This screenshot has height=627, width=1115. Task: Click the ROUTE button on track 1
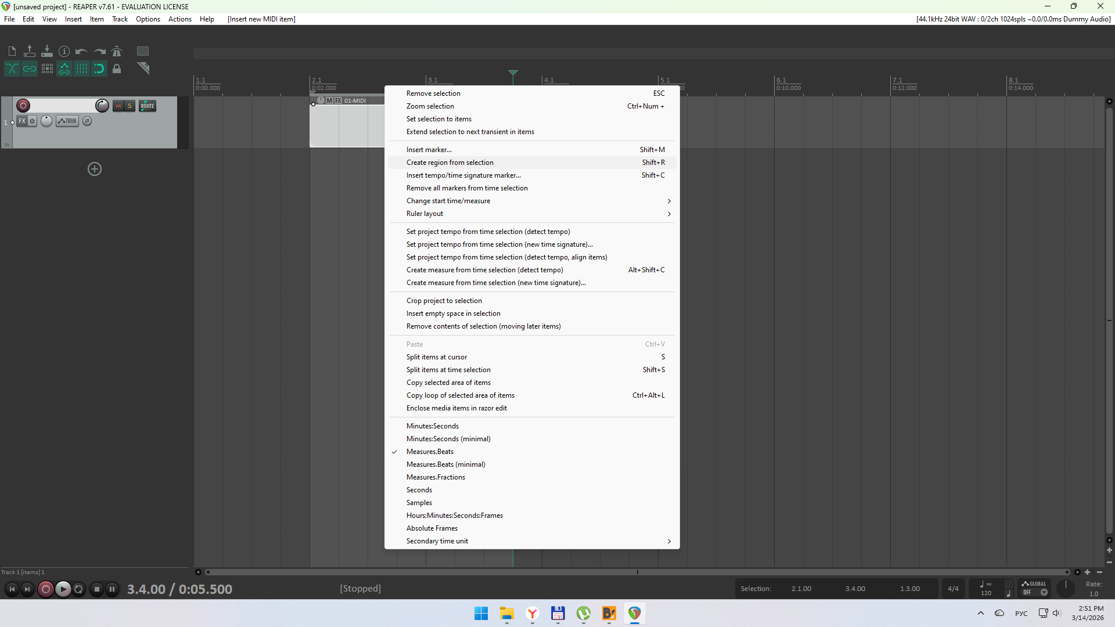(x=148, y=106)
